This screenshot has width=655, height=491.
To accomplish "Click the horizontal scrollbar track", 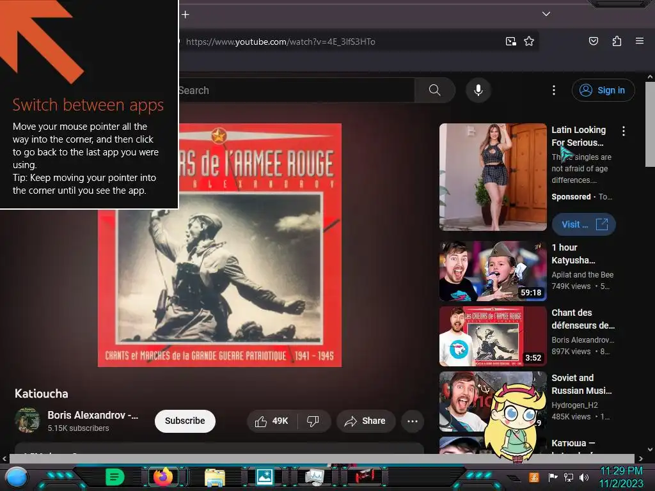I will click(x=322, y=458).
